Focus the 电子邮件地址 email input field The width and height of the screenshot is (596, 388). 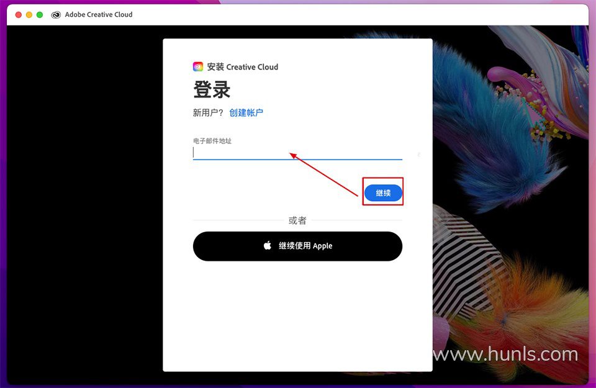pyautogui.click(x=297, y=153)
